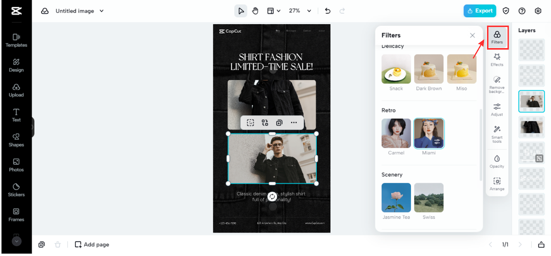Select the Classic denim caption text
The image size is (551, 256).
272,197
